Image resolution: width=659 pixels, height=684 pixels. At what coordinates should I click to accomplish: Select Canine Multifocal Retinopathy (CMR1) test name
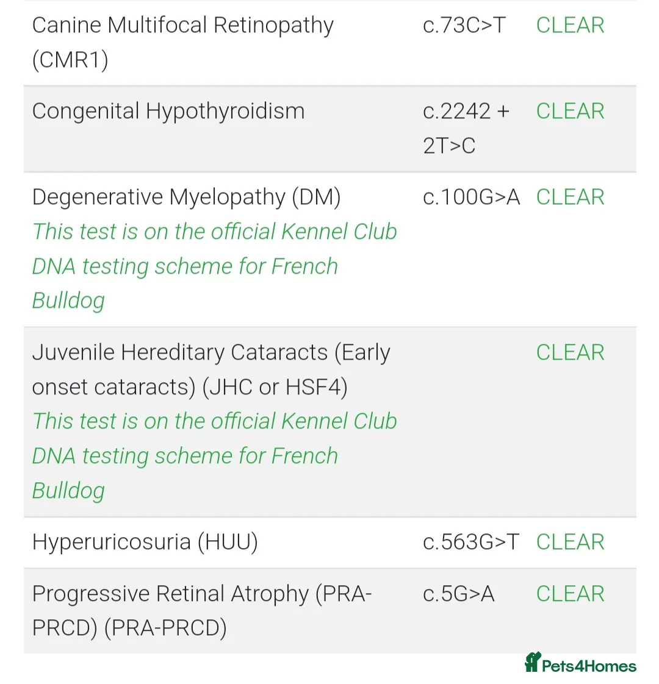[182, 43]
